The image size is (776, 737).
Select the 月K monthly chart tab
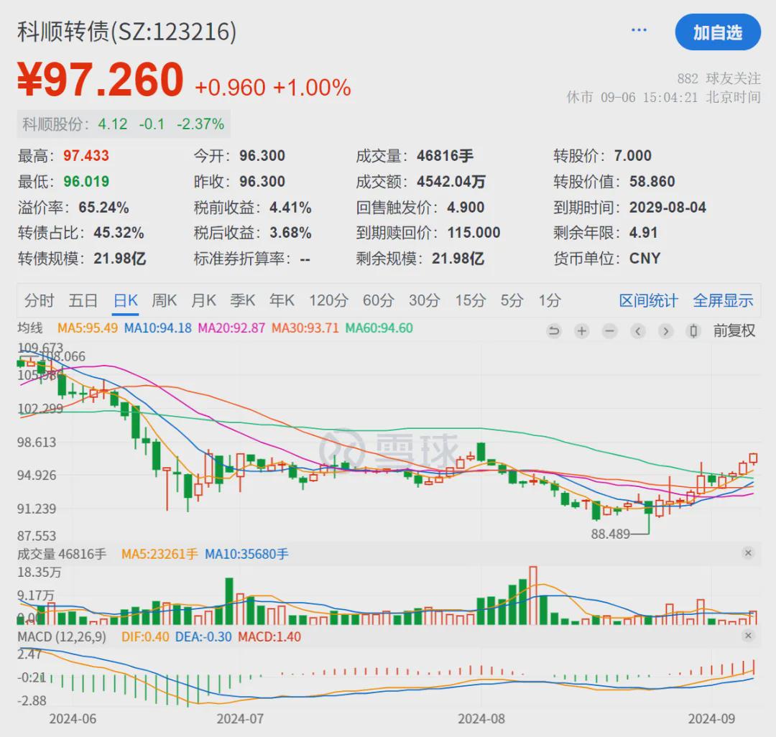[x=203, y=300]
